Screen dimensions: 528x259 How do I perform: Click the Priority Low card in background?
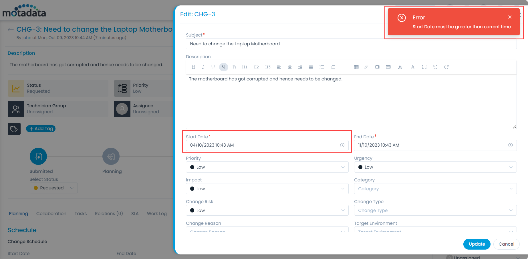tap(144, 88)
